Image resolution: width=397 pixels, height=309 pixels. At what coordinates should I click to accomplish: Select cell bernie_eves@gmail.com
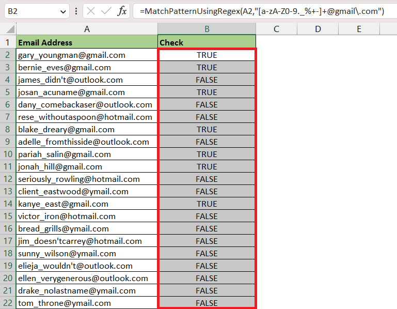(87, 67)
